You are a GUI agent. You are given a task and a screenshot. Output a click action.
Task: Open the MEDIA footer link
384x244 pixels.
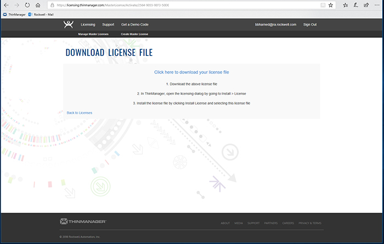coord(239,223)
